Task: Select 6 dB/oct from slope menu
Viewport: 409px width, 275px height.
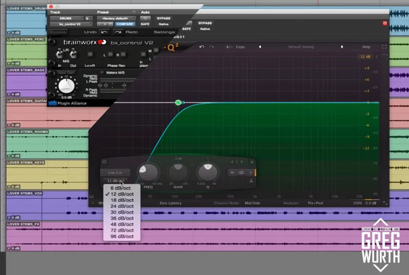Action: point(122,188)
